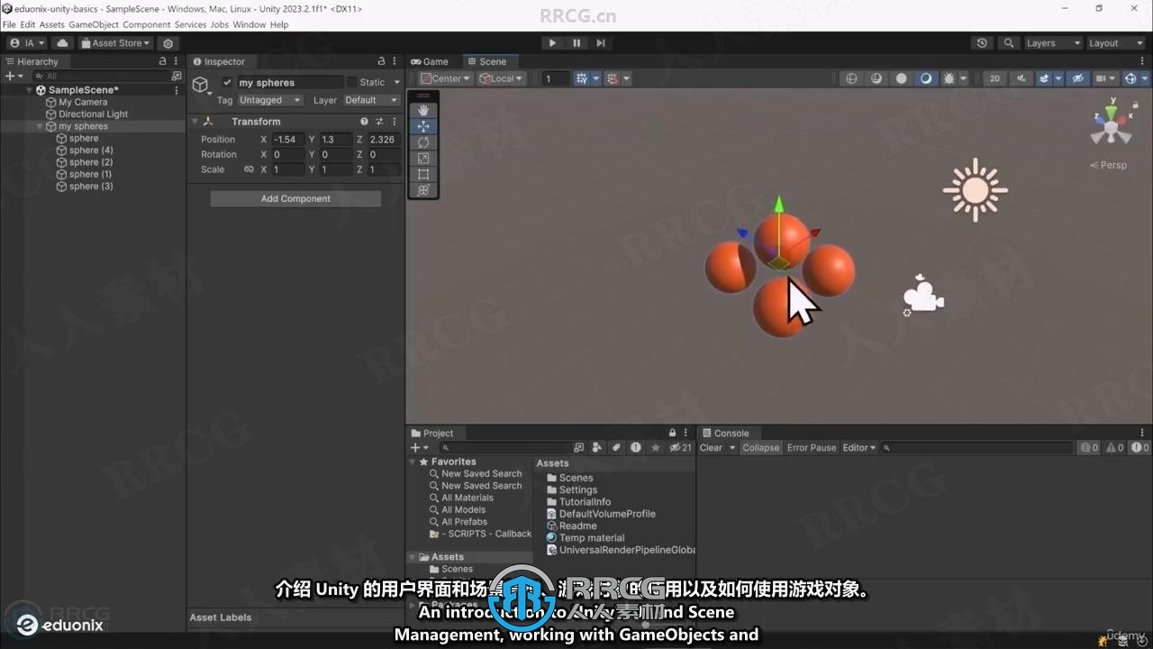1153x649 pixels.
Task: Collapse my spheres in Hierarchy
Action: 40,127
